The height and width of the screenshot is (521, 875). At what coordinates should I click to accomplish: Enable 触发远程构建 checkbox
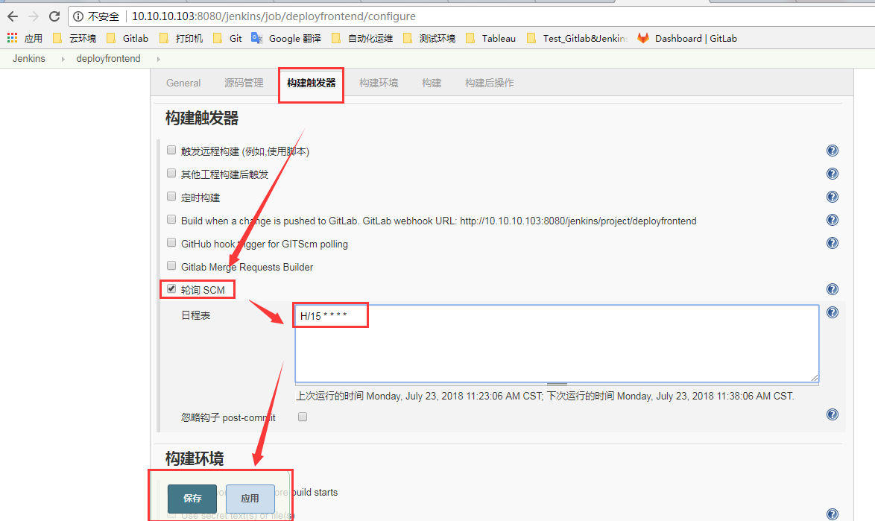(x=171, y=150)
